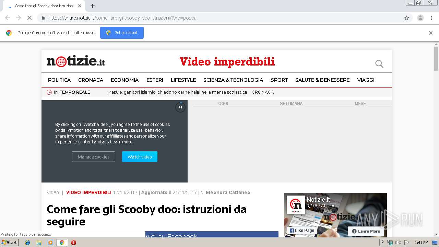Click the browser back arrow
Image resolution: width=439 pixels, height=247 pixels.
point(8,18)
